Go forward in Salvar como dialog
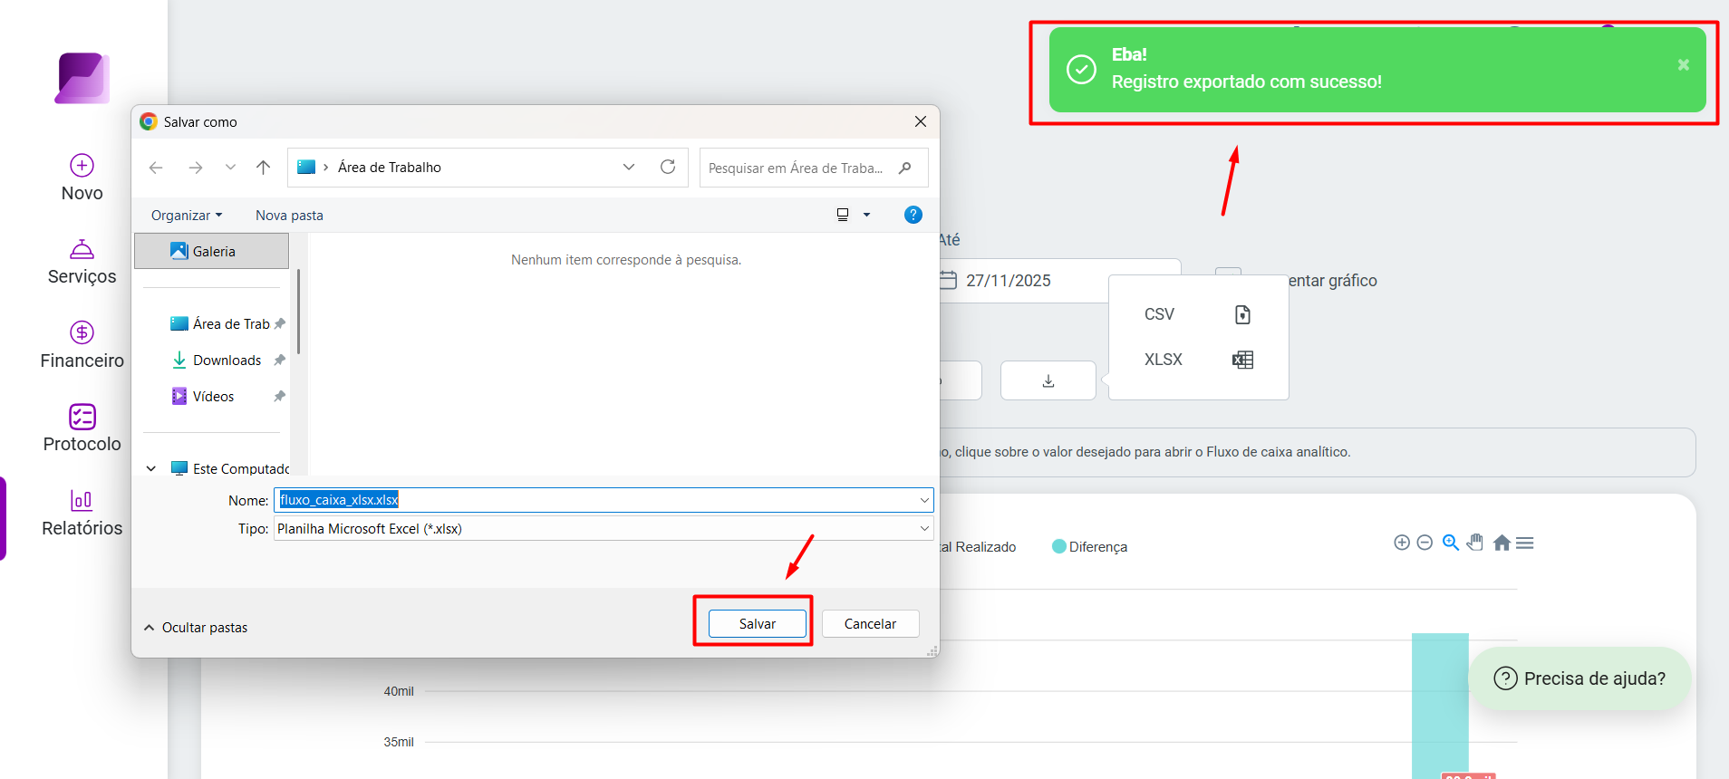The width and height of the screenshot is (1729, 779). [x=195, y=168]
